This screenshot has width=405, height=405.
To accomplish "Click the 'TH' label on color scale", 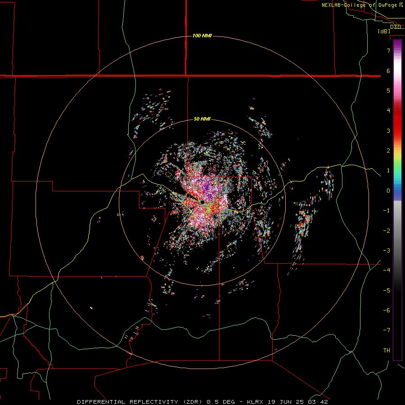I will coord(387,350).
